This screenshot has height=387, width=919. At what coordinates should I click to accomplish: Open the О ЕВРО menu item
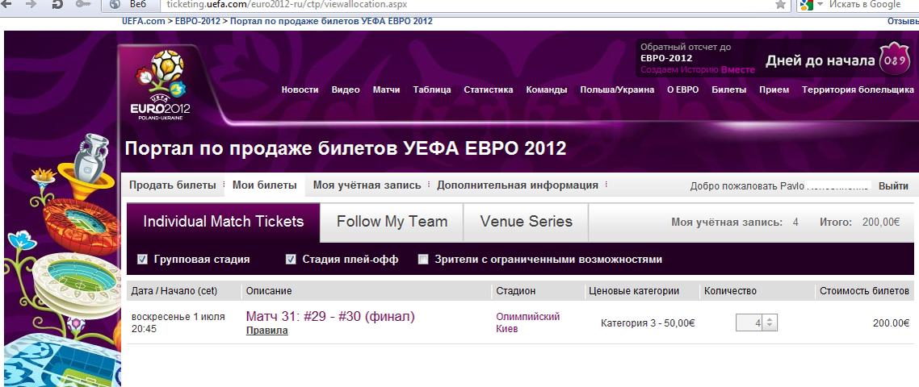(683, 89)
